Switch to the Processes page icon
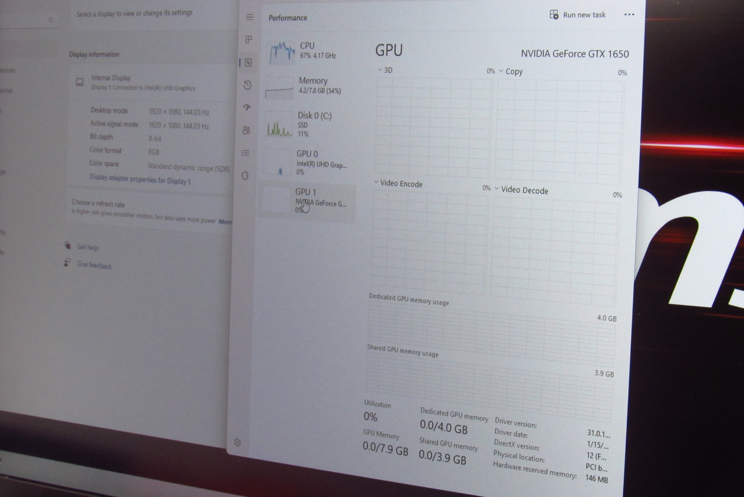The image size is (744, 497). pyautogui.click(x=249, y=40)
